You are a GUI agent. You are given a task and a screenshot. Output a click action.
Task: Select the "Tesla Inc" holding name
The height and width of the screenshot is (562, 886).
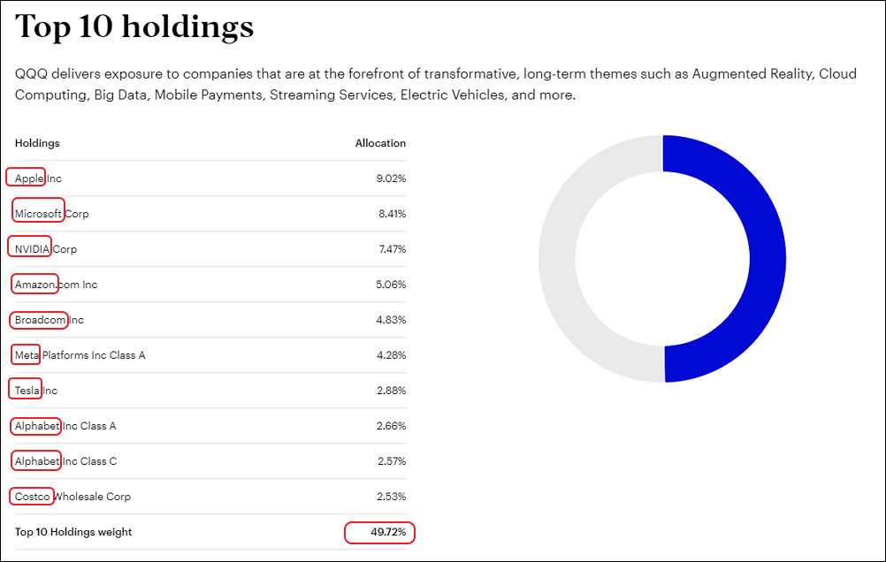[x=35, y=391]
